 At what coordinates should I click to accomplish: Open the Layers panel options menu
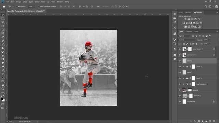tap(217, 31)
